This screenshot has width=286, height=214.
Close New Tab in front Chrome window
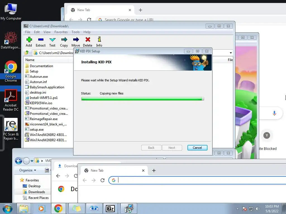(143, 171)
